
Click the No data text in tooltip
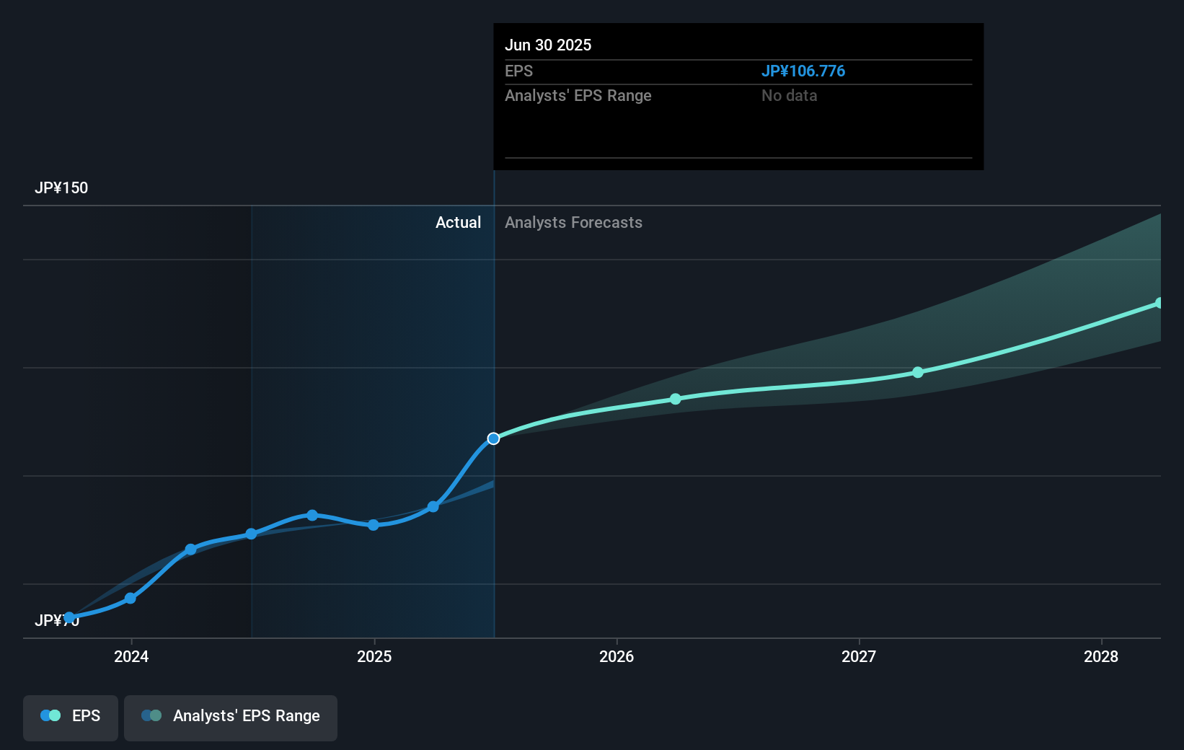(x=789, y=95)
